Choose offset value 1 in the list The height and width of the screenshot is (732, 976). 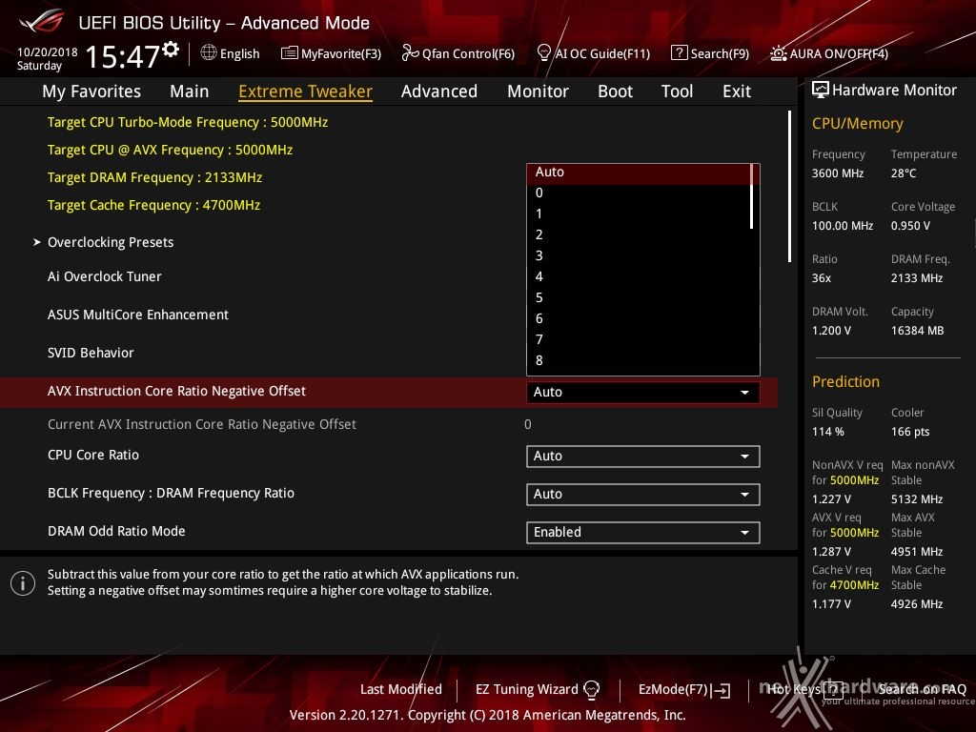640,214
